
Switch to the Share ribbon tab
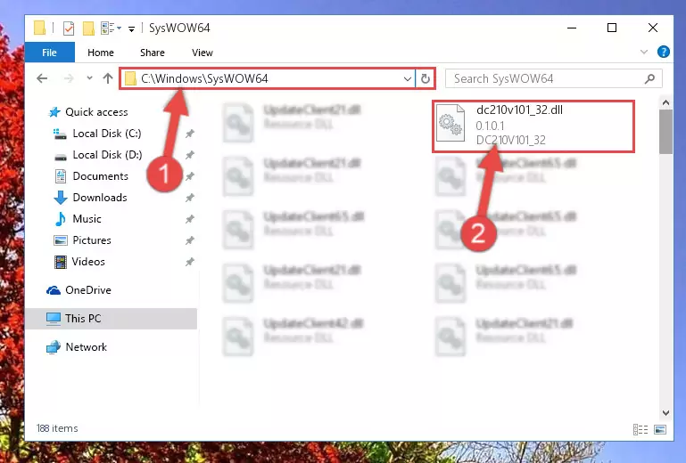153,53
